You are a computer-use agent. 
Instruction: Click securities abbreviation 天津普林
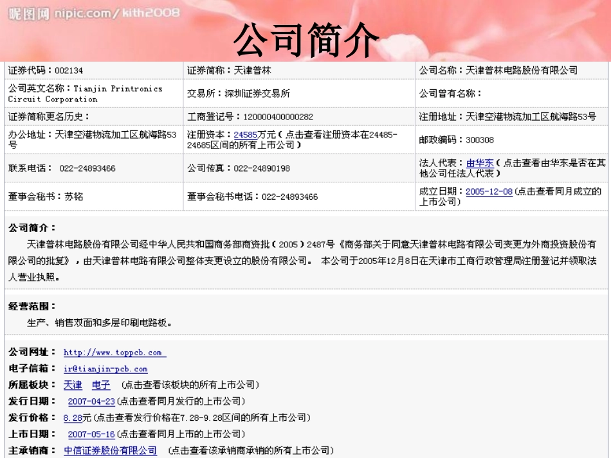pyautogui.click(x=252, y=71)
